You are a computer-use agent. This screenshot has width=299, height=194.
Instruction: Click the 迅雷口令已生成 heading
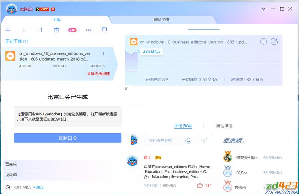(67, 97)
